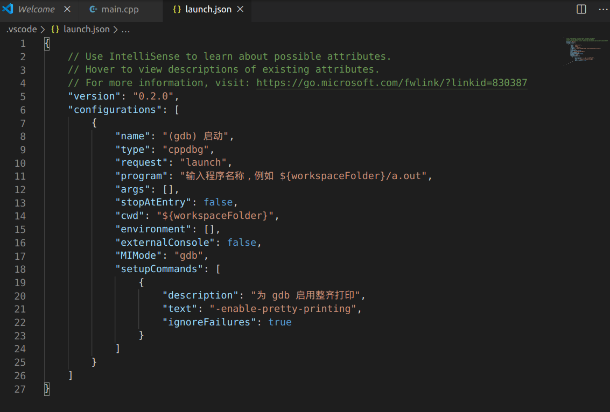Image resolution: width=610 pixels, height=412 pixels.
Task: Expand the trailing breadcrumb ellipsis
Action: click(125, 29)
